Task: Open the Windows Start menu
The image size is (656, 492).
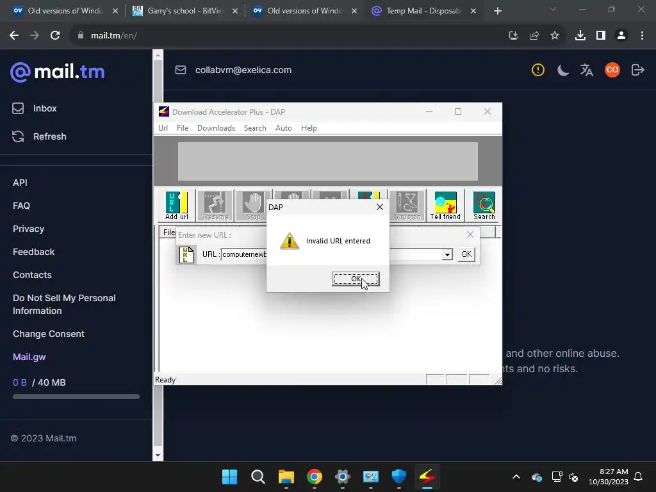Action: [x=229, y=477]
